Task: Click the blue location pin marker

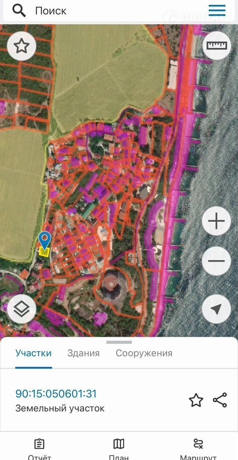Action: click(x=45, y=240)
